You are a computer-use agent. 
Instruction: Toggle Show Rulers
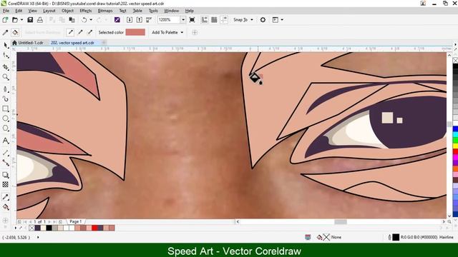[x=205, y=20]
